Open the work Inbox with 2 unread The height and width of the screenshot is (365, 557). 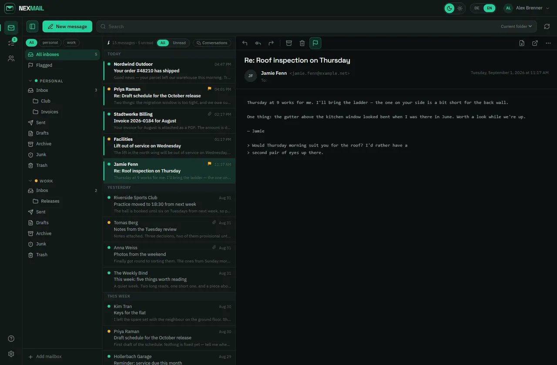(x=62, y=190)
